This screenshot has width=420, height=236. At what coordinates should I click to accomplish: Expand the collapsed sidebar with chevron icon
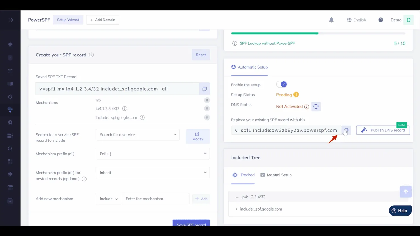point(11,20)
